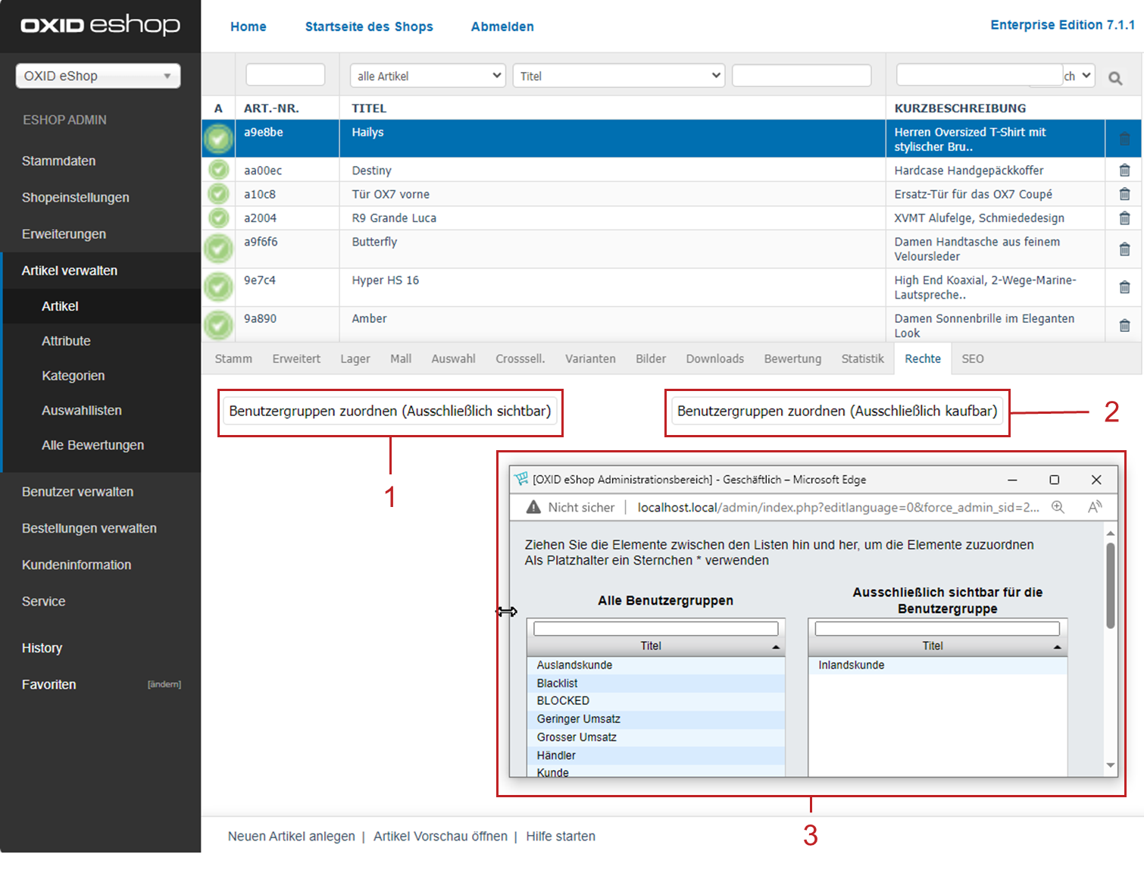The width and height of the screenshot is (1144, 870).
Task: Open the Bilder tab
Action: (x=651, y=358)
